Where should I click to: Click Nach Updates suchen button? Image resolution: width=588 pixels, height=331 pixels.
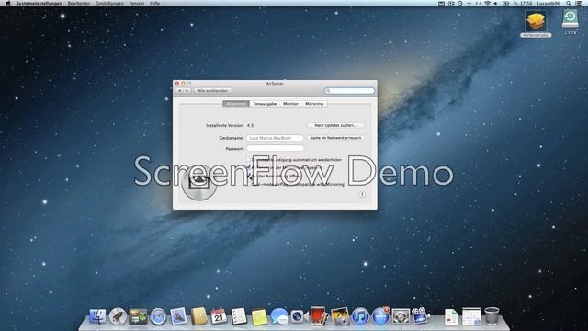click(335, 125)
